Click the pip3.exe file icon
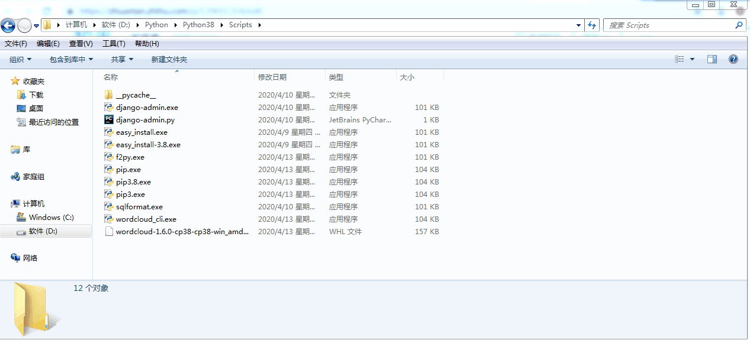This screenshot has height=340, width=750. click(109, 195)
